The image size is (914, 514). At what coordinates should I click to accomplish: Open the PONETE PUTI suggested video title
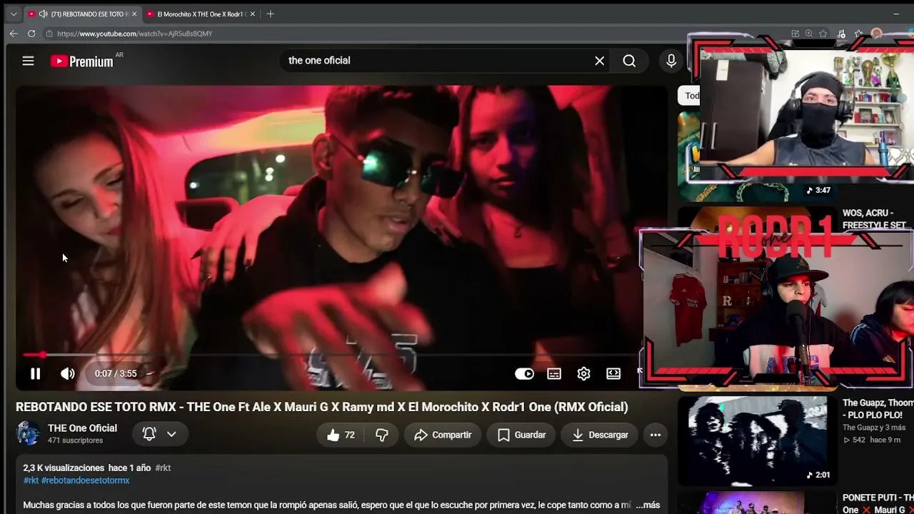pos(878,503)
